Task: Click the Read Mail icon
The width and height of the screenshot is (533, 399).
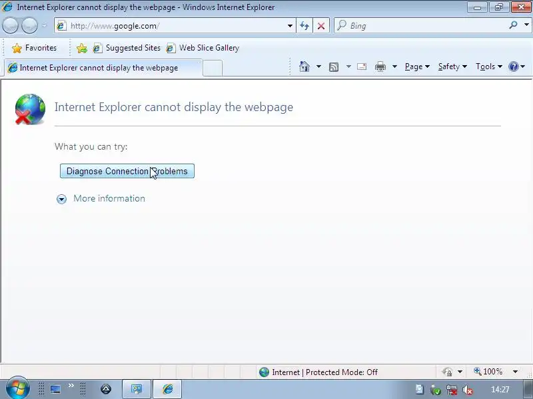Action: (362, 66)
